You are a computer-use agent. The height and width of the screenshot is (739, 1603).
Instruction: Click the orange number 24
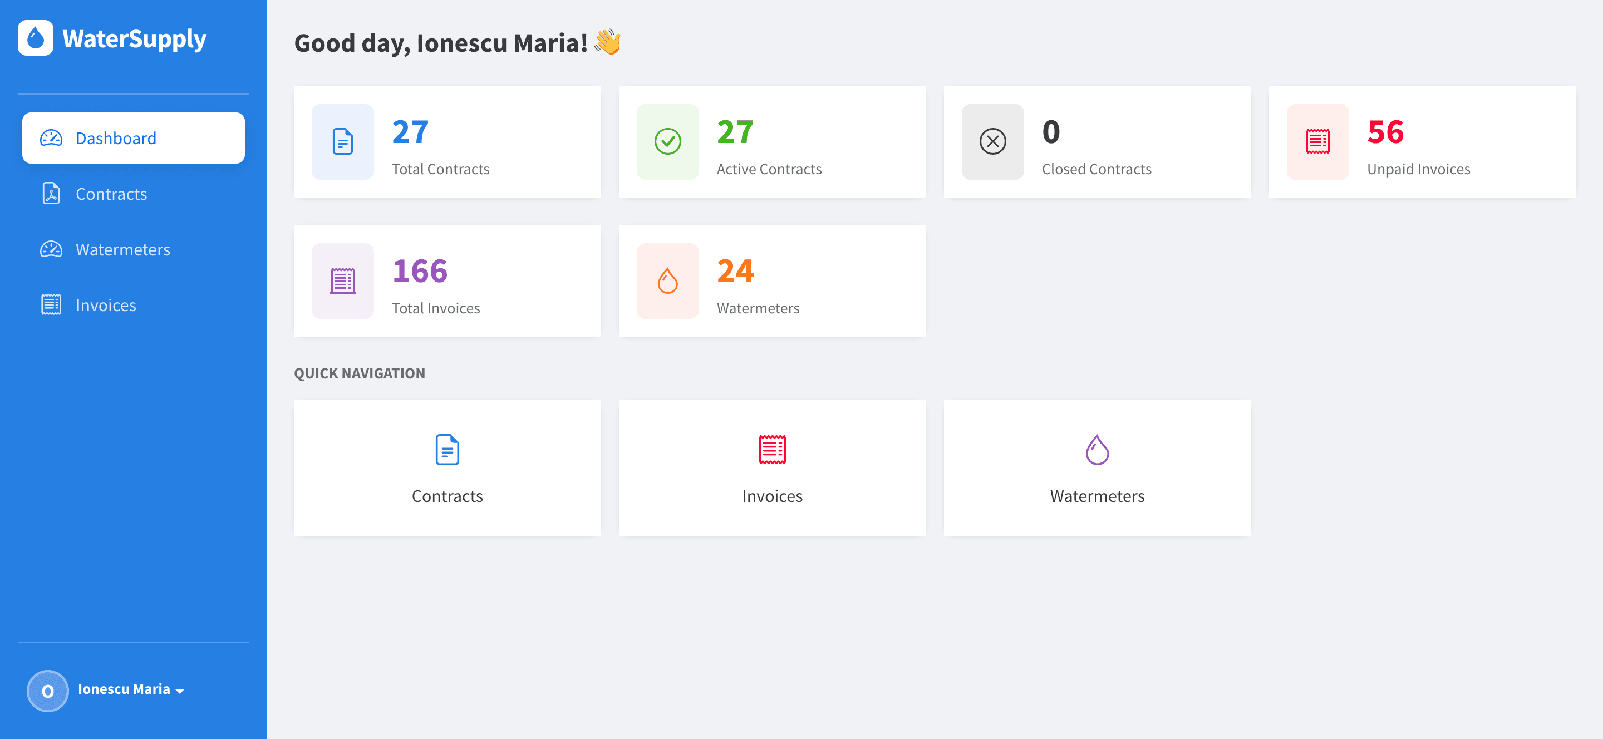(x=735, y=271)
